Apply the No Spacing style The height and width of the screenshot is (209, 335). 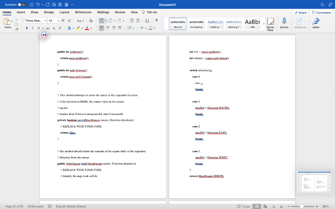click(196, 24)
